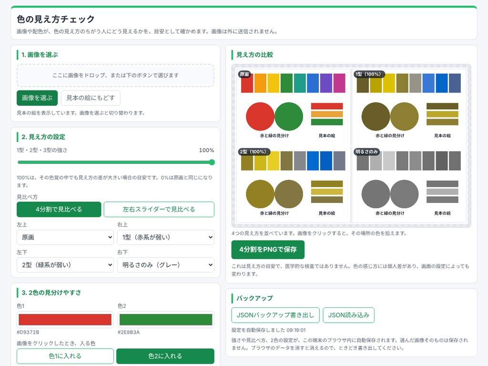Click 4分割をPNGで保存 button
This screenshot has width=488, height=366.
[268, 250]
